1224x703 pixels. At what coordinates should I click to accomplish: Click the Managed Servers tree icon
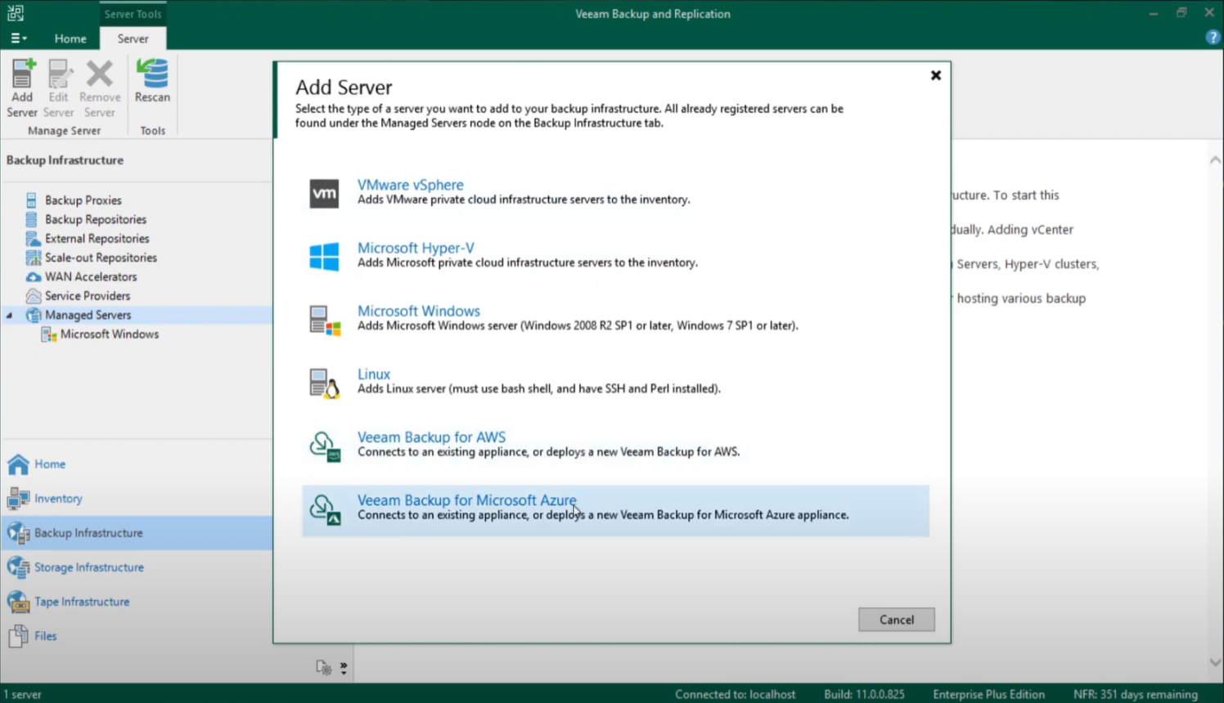pyautogui.click(x=33, y=315)
